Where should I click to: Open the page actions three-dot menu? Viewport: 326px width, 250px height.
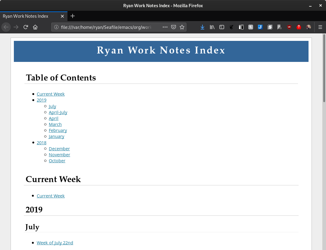click(x=165, y=27)
